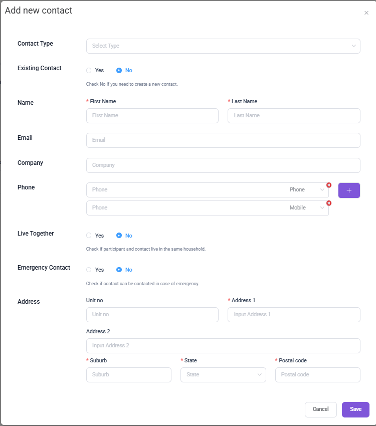376x426 pixels.
Task: Open the Contact Type dropdown
Action: click(x=223, y=46)
